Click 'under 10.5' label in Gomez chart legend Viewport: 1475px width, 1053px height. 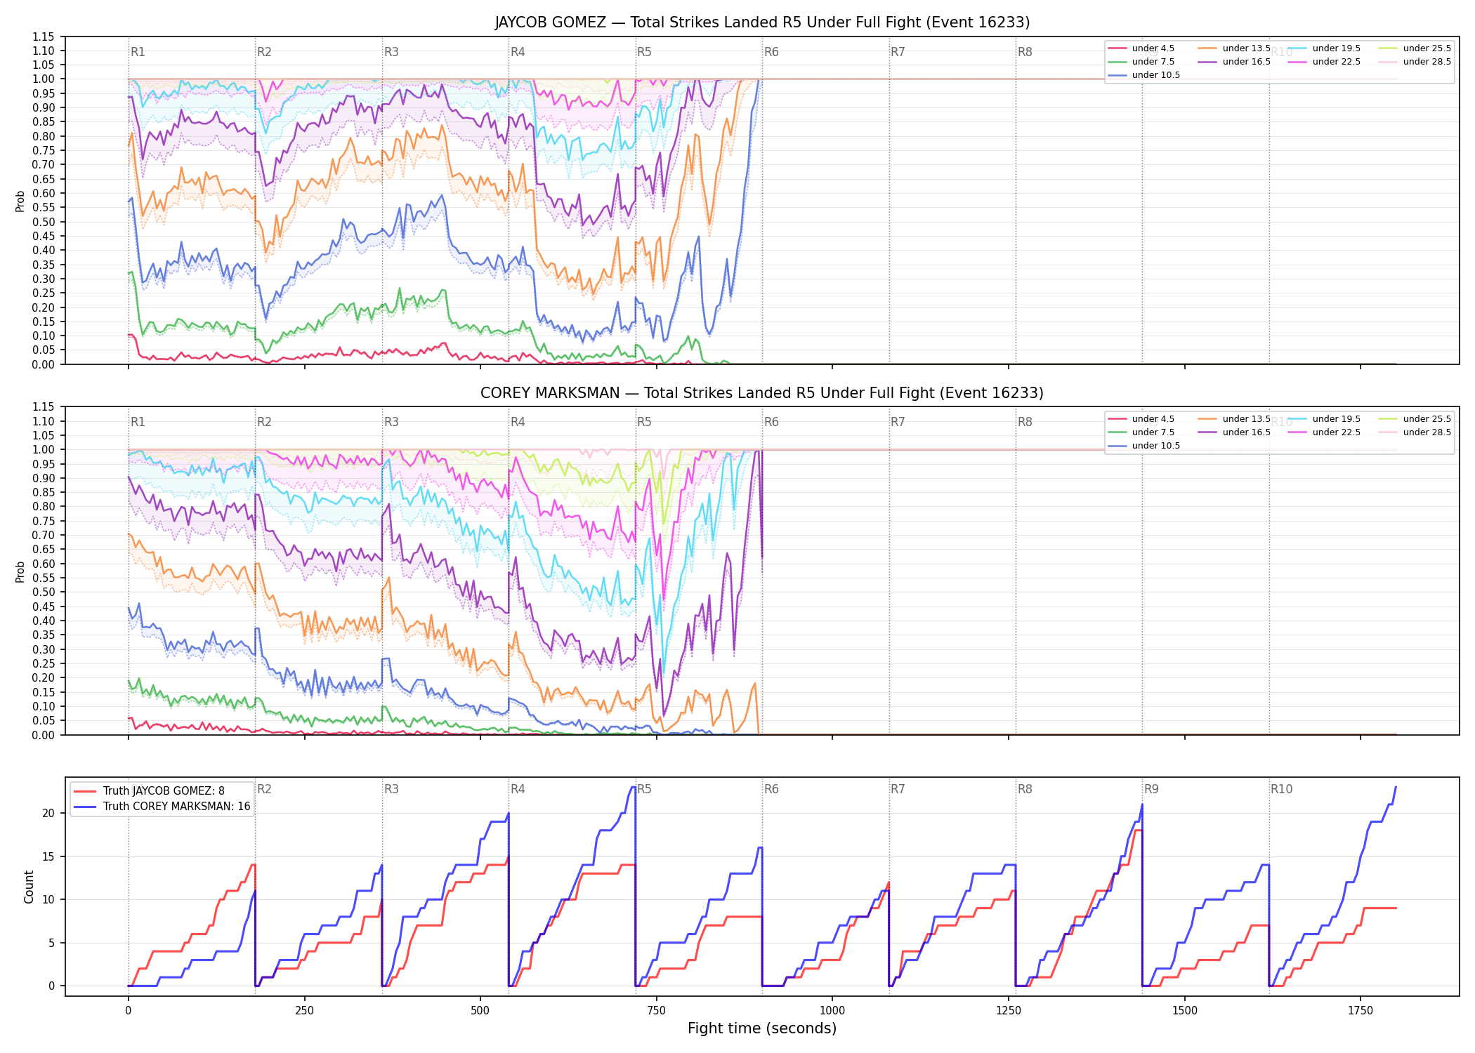[x=1155, y=75]
